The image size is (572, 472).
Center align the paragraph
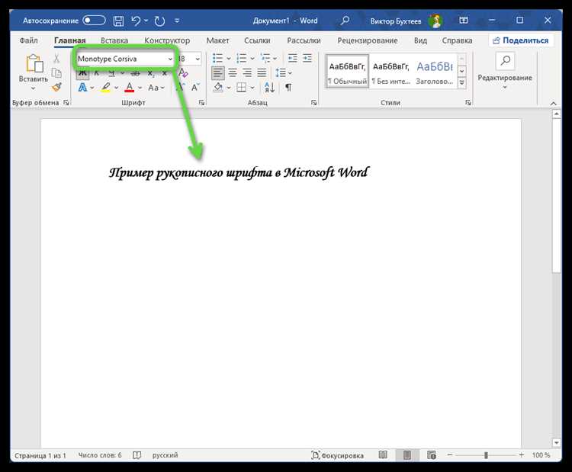tap(233, 73)
